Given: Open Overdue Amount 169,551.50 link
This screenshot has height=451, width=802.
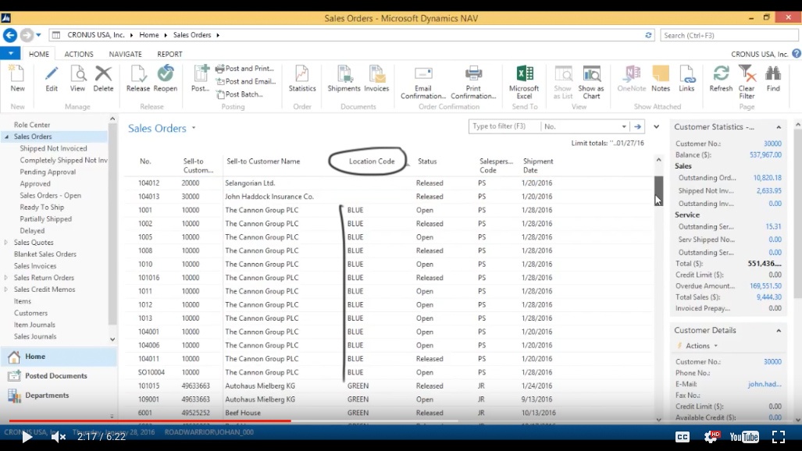Looking at the screenshot, I should point(765,286).
